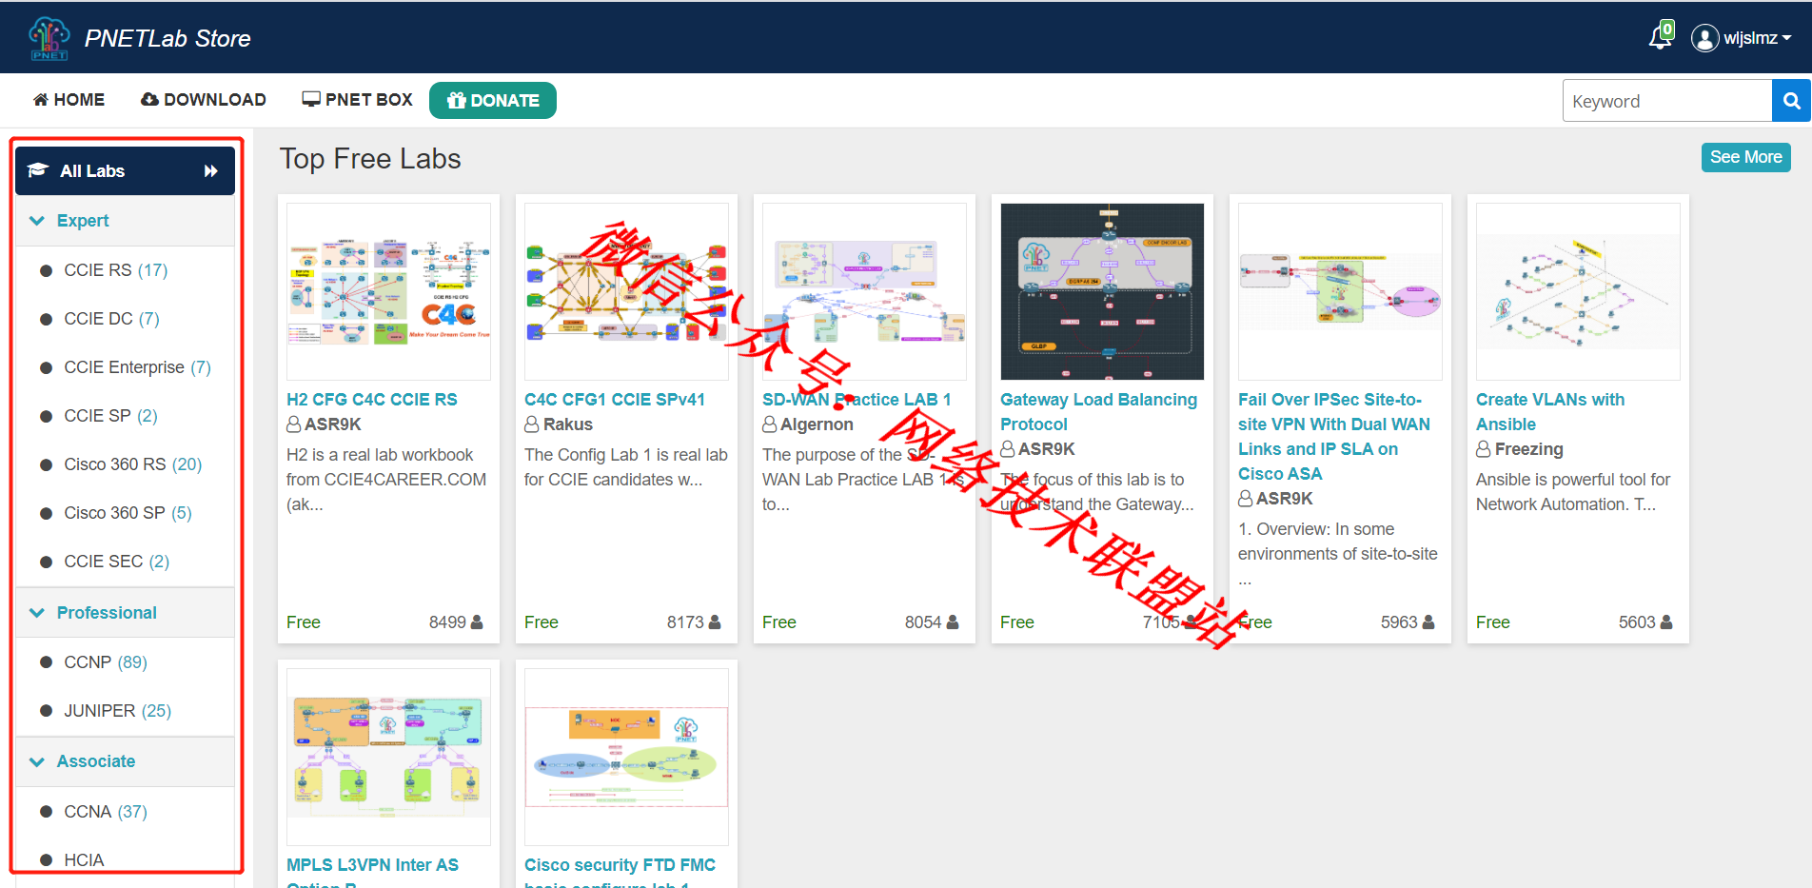Click the double-arrow icon in All Labs
Viewport: 1812px width, 888px height.
click(x=211, y=171)
